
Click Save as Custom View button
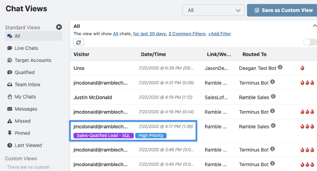282,10
